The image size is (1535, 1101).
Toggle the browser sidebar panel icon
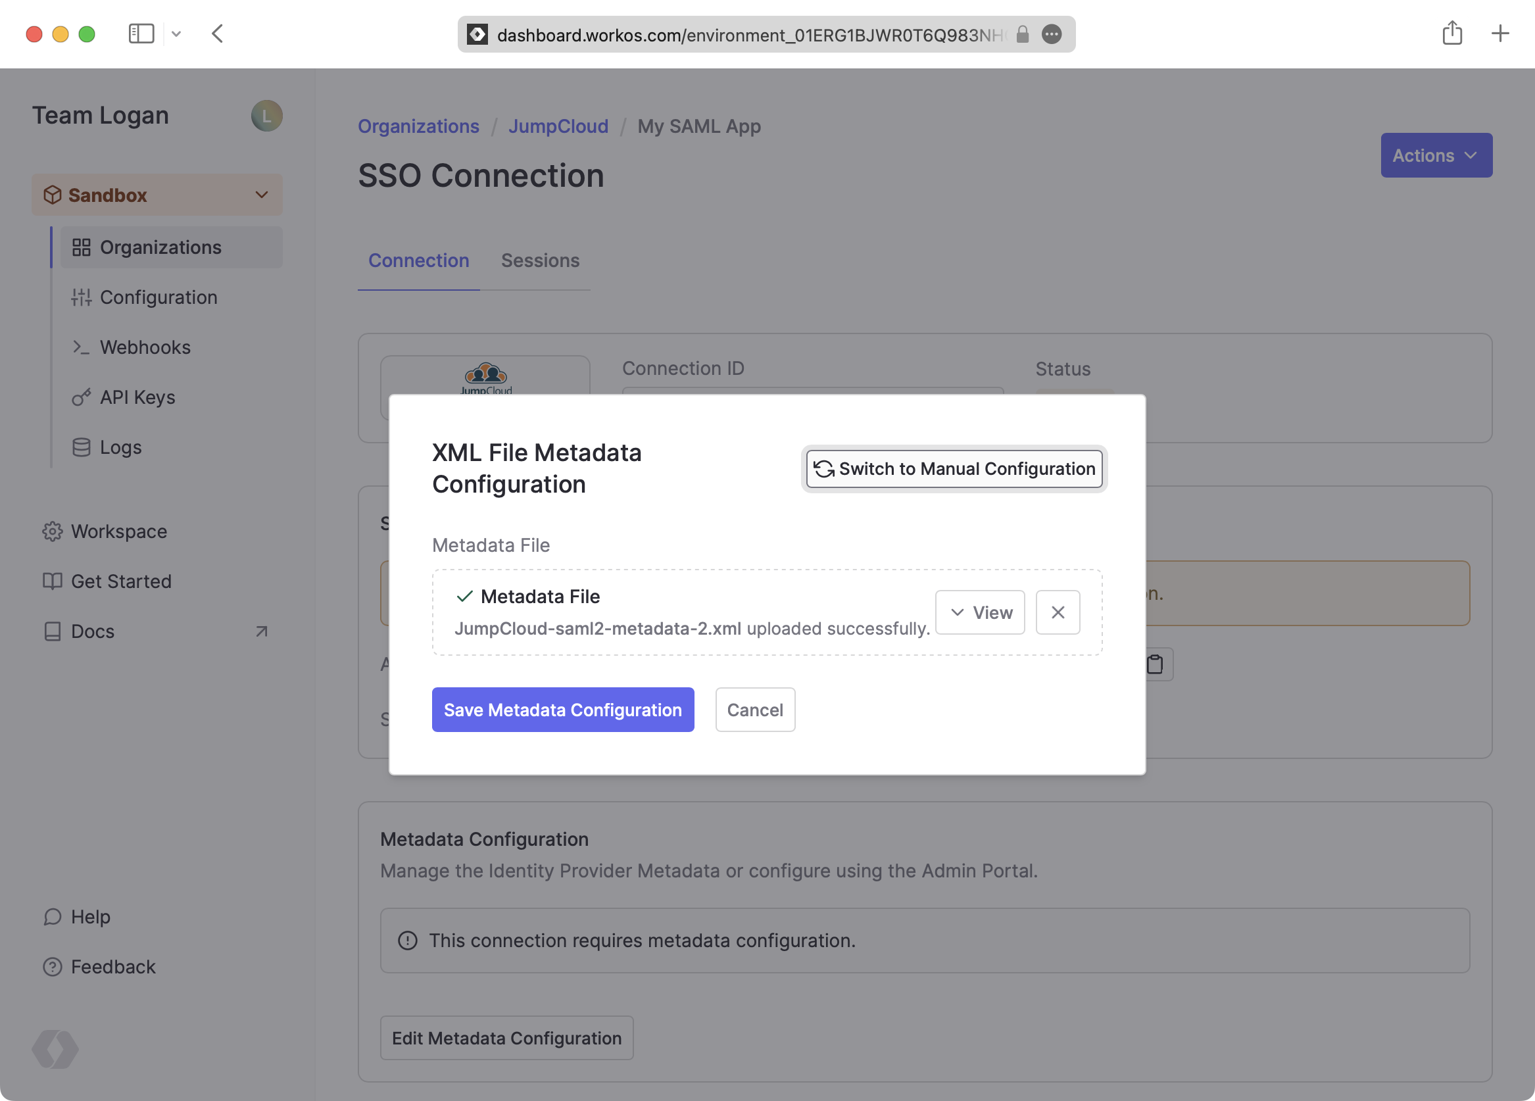141,34
